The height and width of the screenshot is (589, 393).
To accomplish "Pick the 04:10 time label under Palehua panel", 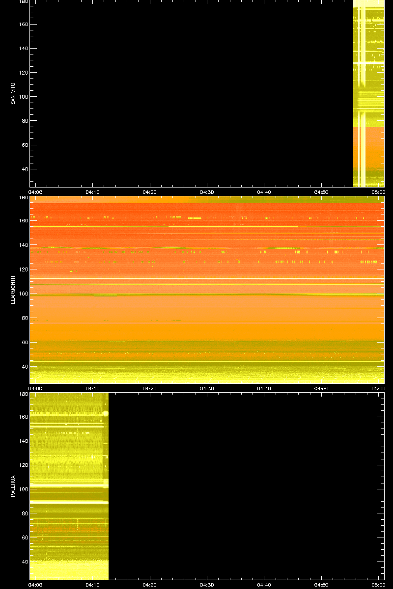I will pyautogui.click(x=93, y=585).
